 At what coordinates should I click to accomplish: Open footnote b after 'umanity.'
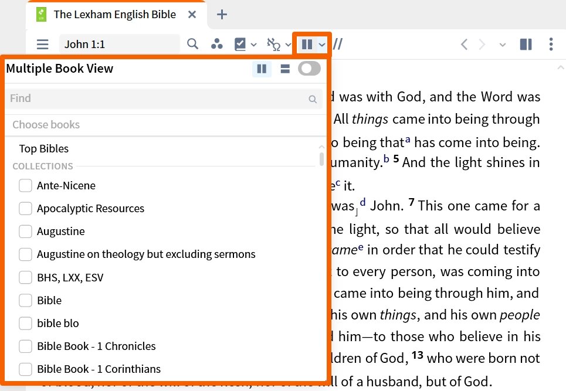click(x=386, y=158)
